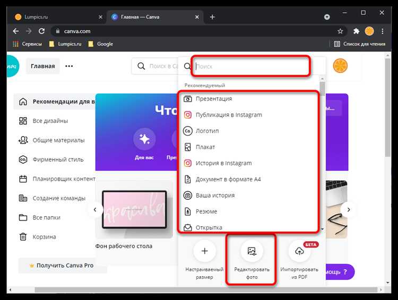This screenshot has height=300, width=398.
Task: Click the page vertical scrollbar thumb
Action: (x=387, y=107)
